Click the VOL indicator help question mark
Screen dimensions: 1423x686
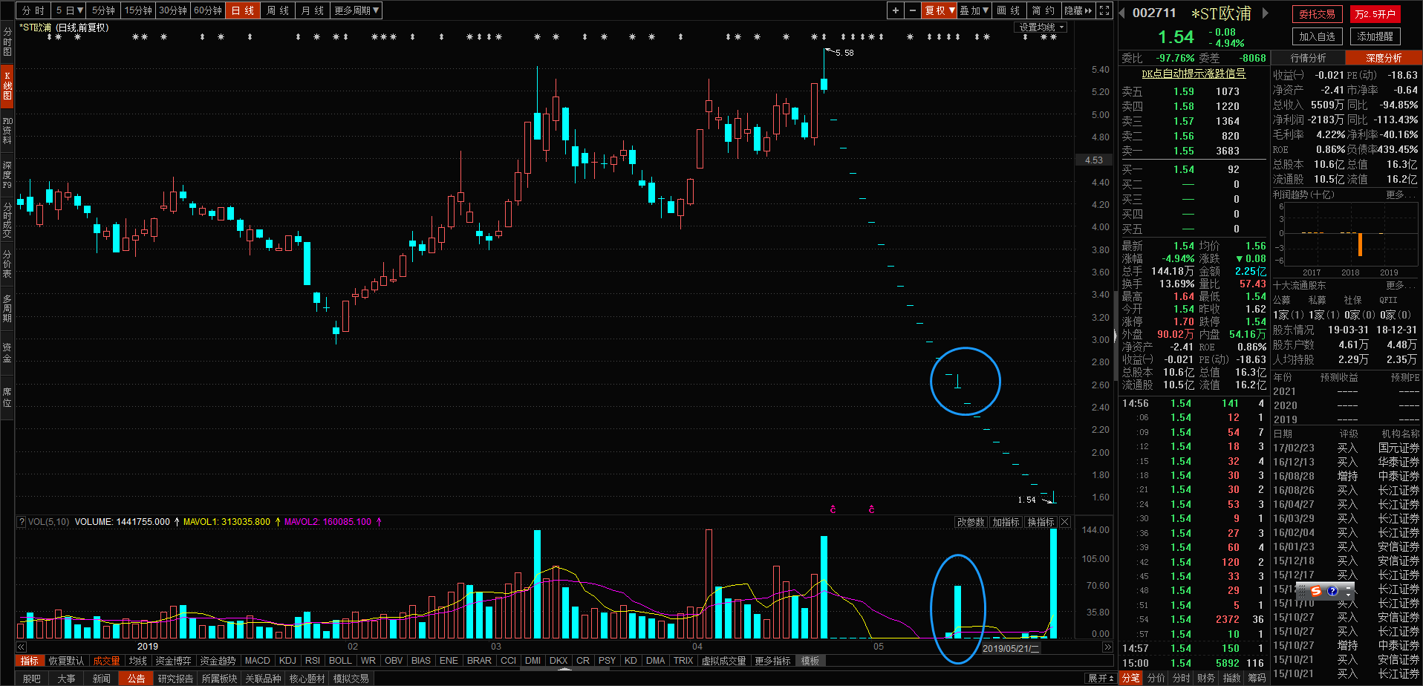(22, 522)
